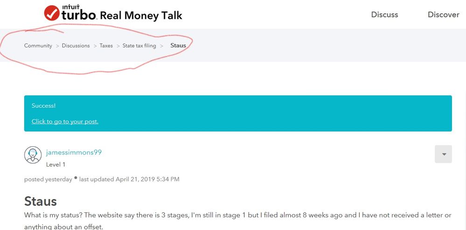Open the Discuss menu
Screen dimensions: 466x230
click(384, 14)
